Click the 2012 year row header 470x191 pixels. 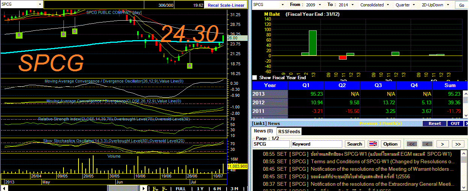pyautogui.click(x=270, y=102)
